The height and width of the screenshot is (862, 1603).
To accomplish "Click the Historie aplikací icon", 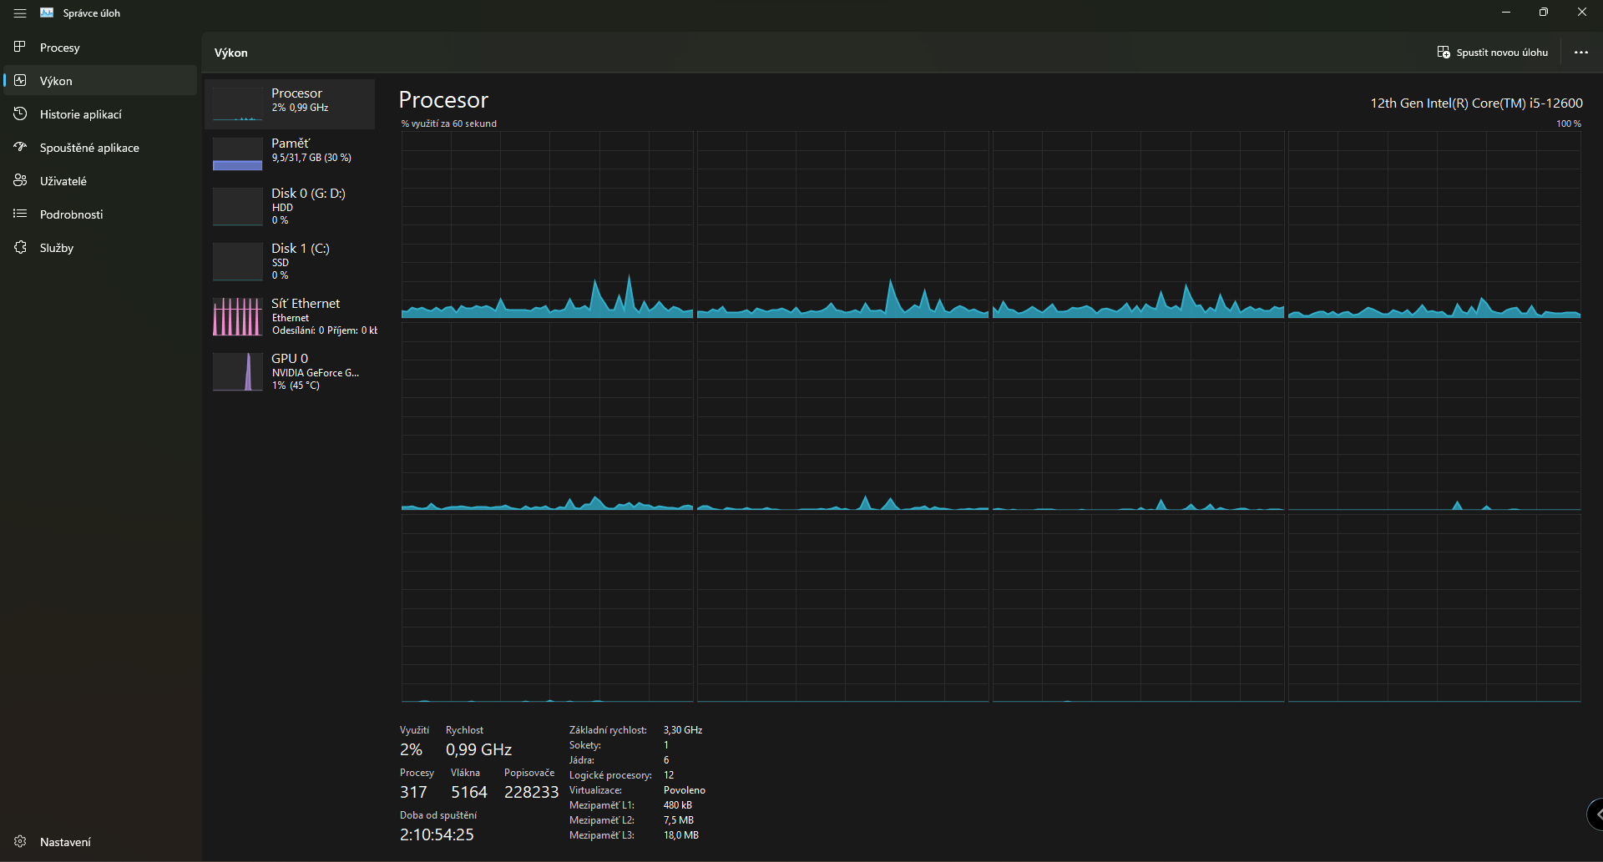I will pos(20,113).
